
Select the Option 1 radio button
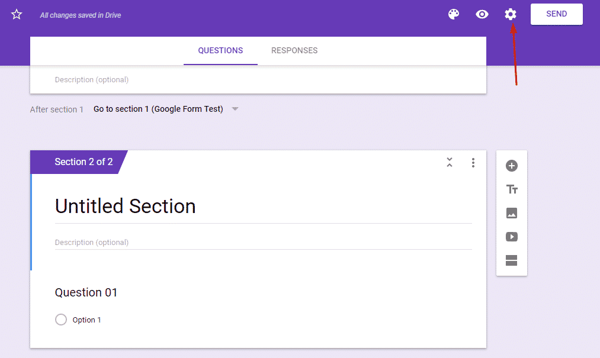click(x=61, y=320)
